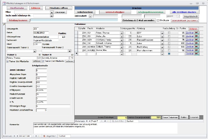Open Abteilung dropdown in Buchhaltung row
This screenshot has width=208, height=139.
[162, 47]
